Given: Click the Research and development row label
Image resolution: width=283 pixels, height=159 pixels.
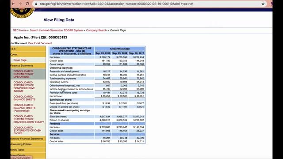Looking at the screenshot, I should click(64, 72).
